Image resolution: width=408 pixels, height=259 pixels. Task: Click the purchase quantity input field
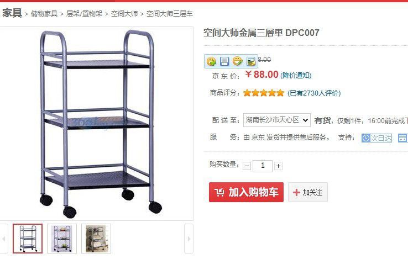(263, 166)
